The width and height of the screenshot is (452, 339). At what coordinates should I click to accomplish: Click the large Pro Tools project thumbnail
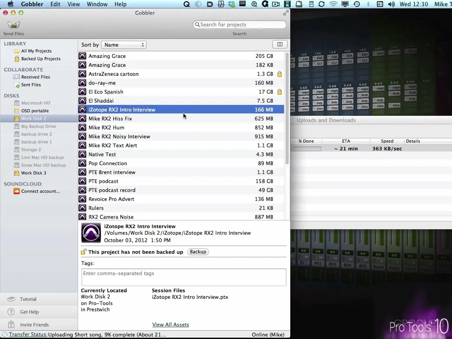91,233
